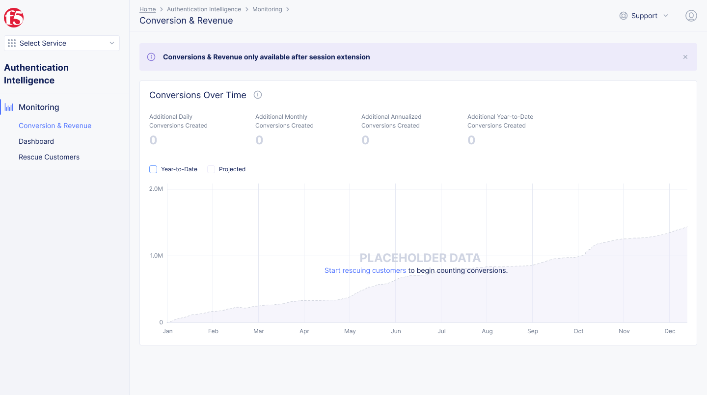Click the F5 logo icon
The image size is (707, 395).
click(x=14, y=18)
